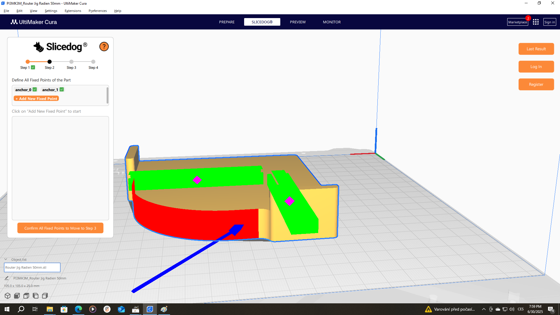This screenshot has height=315, width=560.
Task: Switch to the PREPARE stage
Action: [x=227, y=22]
